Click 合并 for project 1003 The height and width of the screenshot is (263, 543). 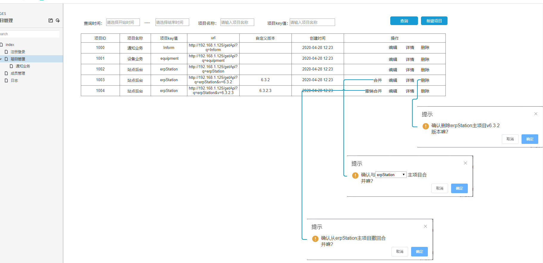(x=378, y=80)
